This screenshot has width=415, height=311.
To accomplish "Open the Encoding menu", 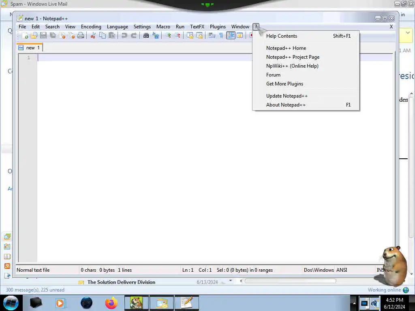I will [91, 26].
